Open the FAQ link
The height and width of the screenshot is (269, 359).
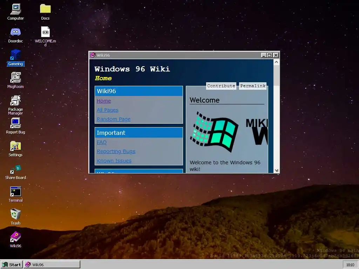point(102,142)
